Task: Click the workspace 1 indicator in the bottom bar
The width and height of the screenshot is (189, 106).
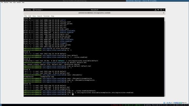Action: pos(1,105)
